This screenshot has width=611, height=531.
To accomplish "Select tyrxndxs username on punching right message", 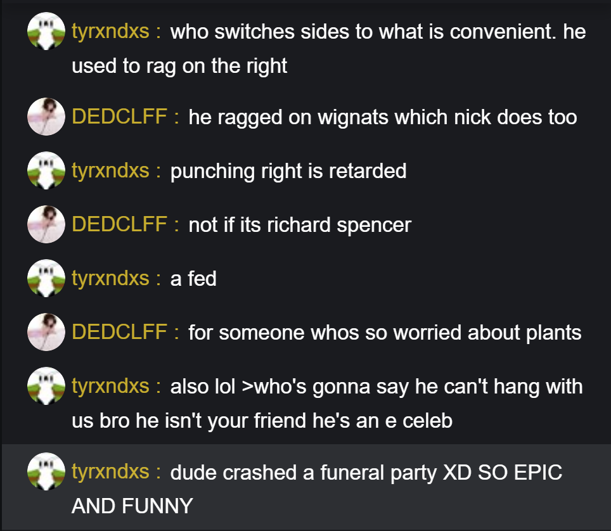I will [x=110, y=170].
